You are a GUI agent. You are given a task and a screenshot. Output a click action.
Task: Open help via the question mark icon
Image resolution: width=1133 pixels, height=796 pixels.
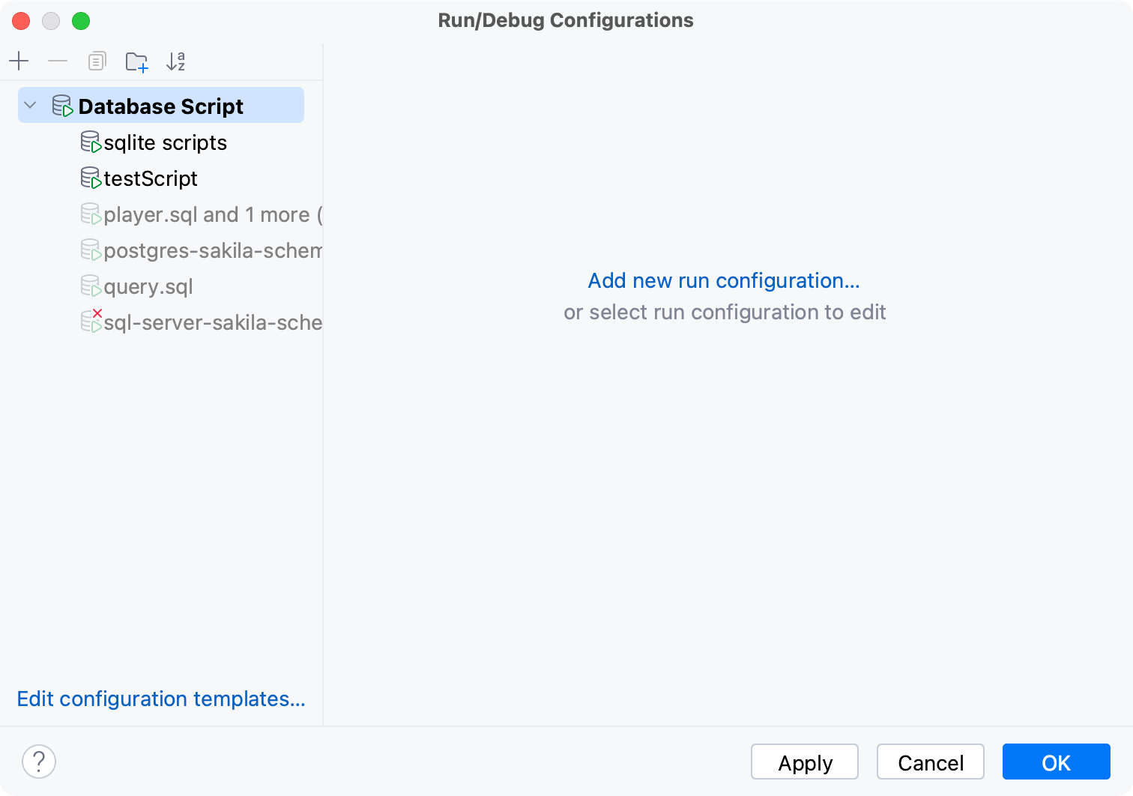pos(39,762)
